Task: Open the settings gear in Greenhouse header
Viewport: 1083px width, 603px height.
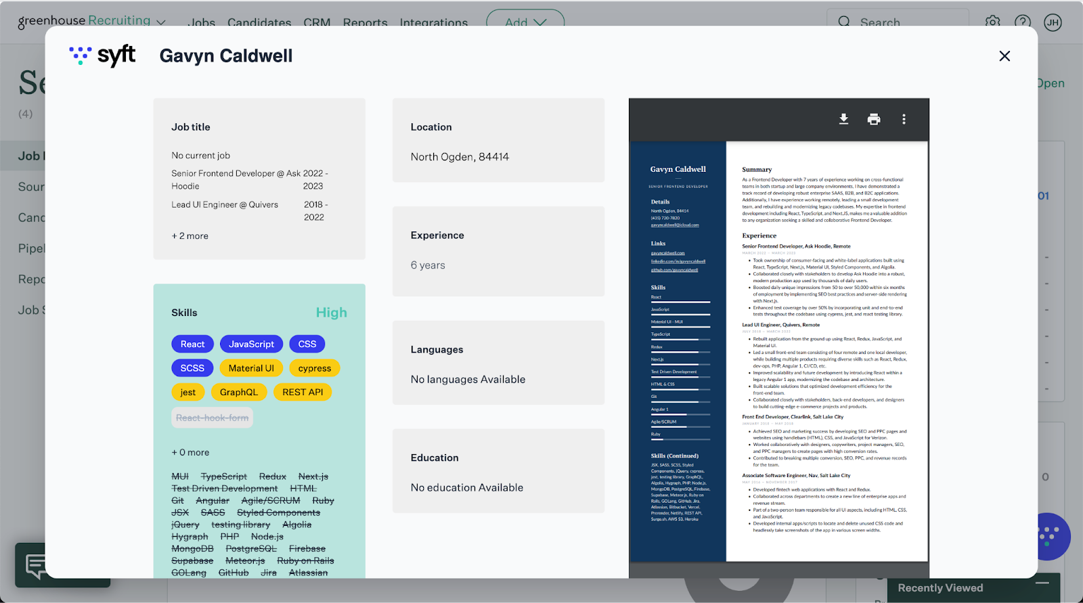Action: [x=992, y=22]
